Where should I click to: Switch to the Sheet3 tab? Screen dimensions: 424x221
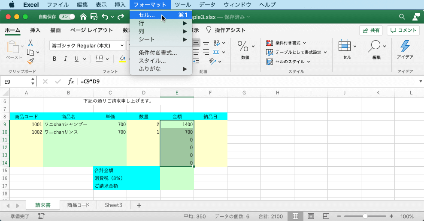[113, 205]
